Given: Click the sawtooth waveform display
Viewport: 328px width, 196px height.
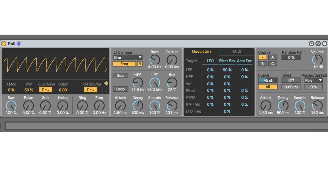Looking at the screenshot, I should coord(55,64).
